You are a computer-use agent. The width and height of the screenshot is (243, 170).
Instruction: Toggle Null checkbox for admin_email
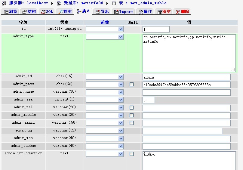[131, 123]
